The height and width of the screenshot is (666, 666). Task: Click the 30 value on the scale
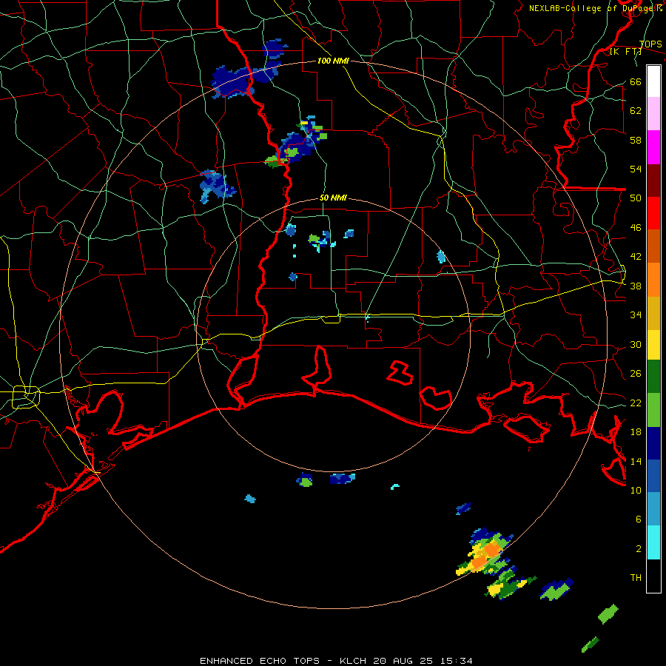click(x=636, y=344)
